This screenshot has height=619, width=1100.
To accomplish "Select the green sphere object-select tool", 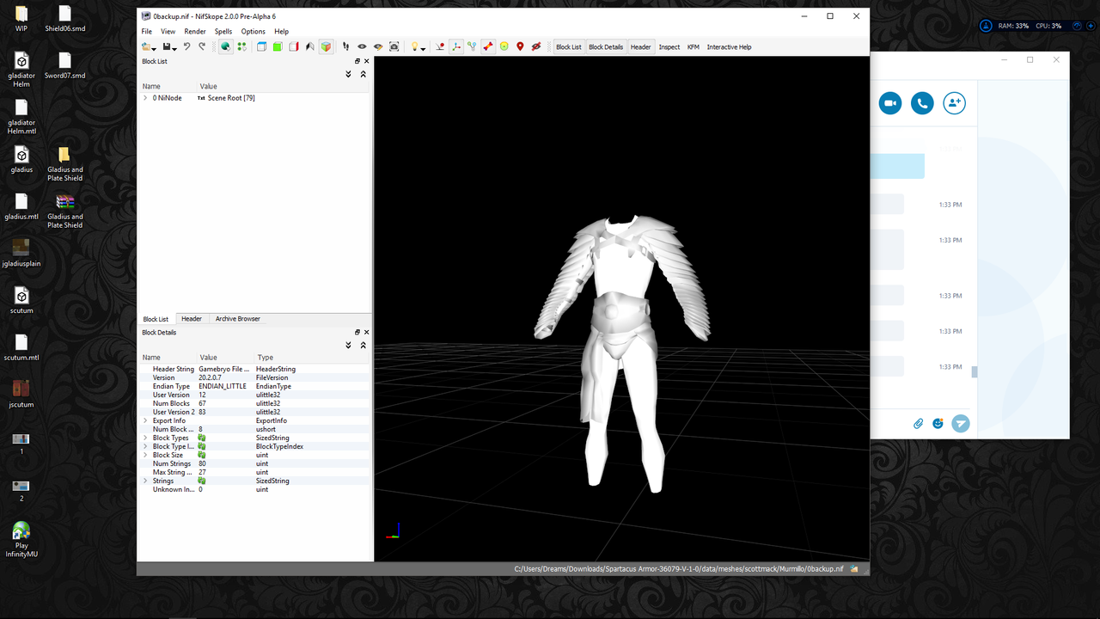I will pos(225,46).
